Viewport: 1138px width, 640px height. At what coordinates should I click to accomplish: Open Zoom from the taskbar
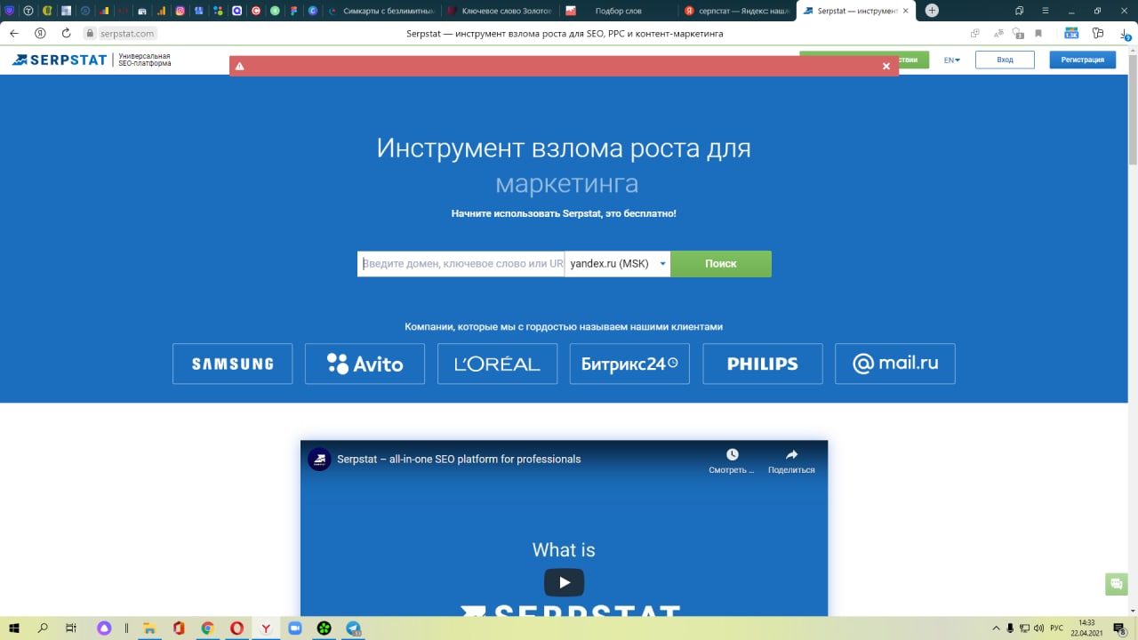pos(294,628)
